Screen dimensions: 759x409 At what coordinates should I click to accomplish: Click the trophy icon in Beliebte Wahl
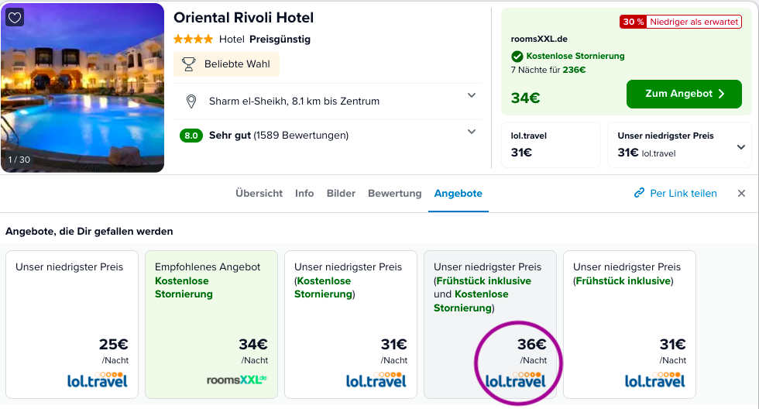pyautogui.click(x=189, y=64)
